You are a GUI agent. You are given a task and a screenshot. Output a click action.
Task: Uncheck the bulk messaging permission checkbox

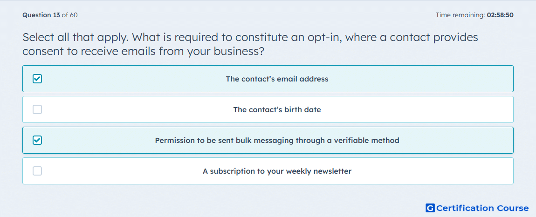click(37, 140)
